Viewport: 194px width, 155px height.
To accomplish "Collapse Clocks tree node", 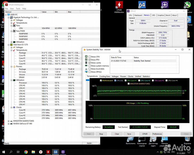I will [x=11, y=107].
